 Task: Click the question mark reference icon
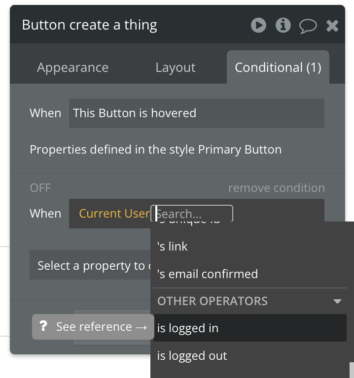click(43, 327)
